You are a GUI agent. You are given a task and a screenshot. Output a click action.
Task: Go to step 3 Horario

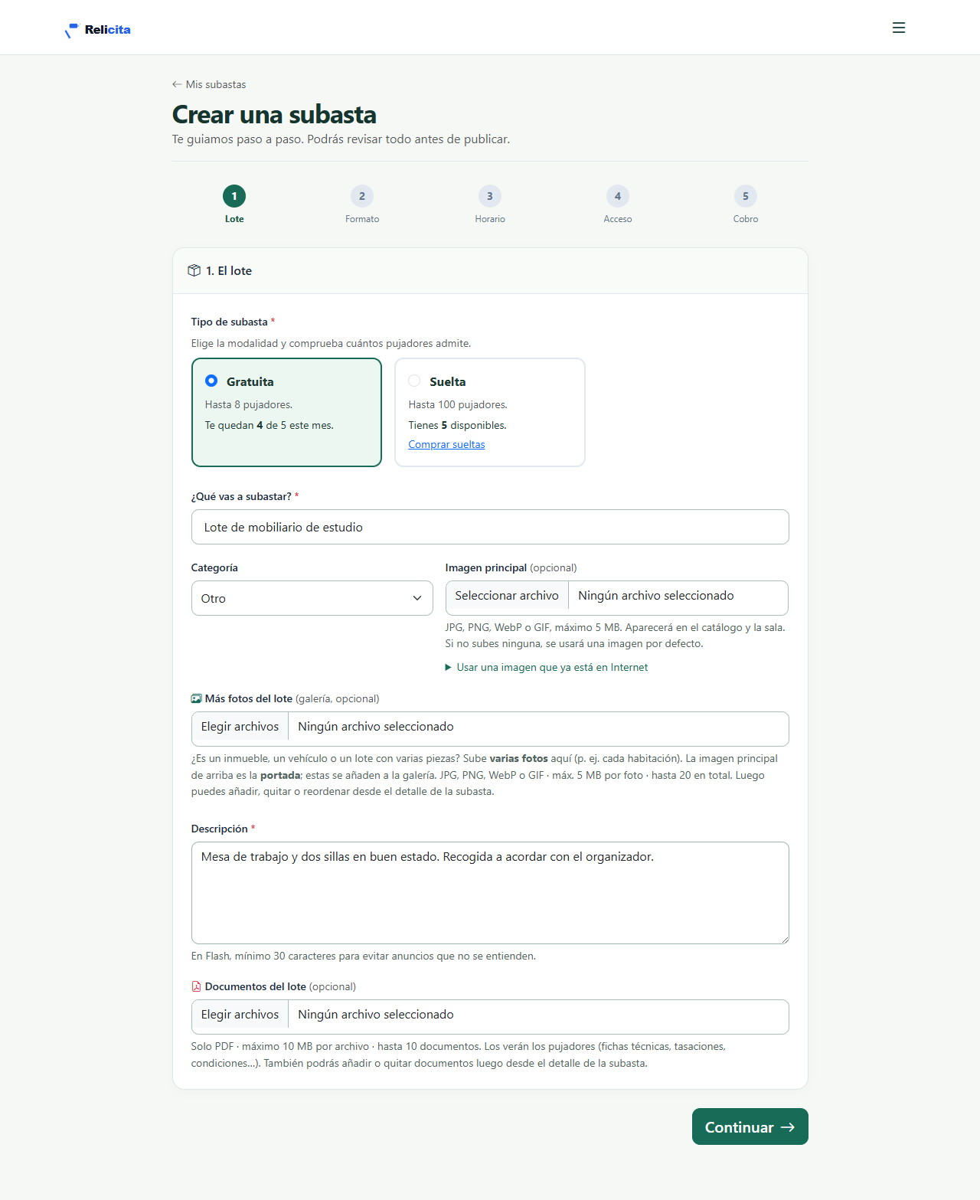[x=490, y=204]
